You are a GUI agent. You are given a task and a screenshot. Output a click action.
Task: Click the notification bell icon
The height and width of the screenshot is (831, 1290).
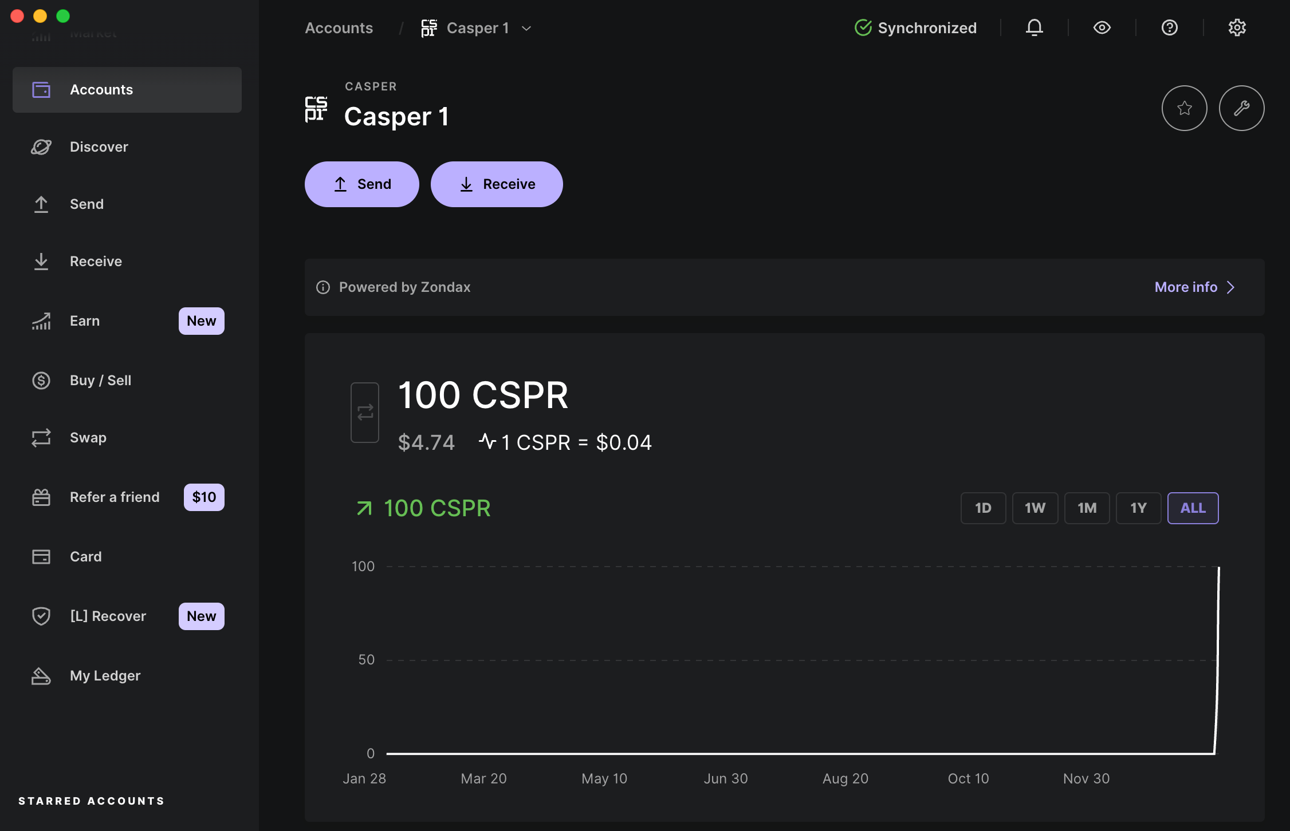[1035, 26]
